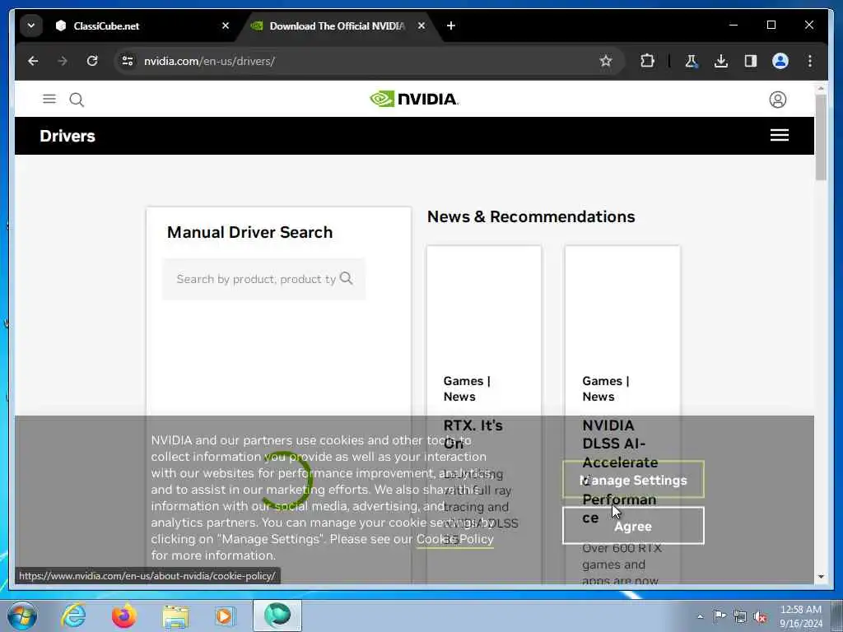Go back to the previous page
This screenshot has height=632, width=843.
[33, 61]
